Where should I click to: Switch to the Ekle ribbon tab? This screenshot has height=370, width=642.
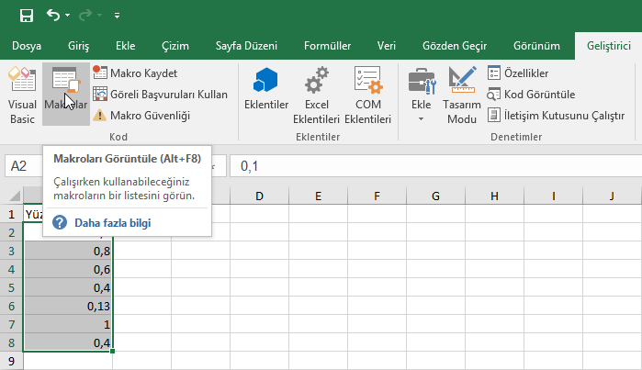(125, 46)
